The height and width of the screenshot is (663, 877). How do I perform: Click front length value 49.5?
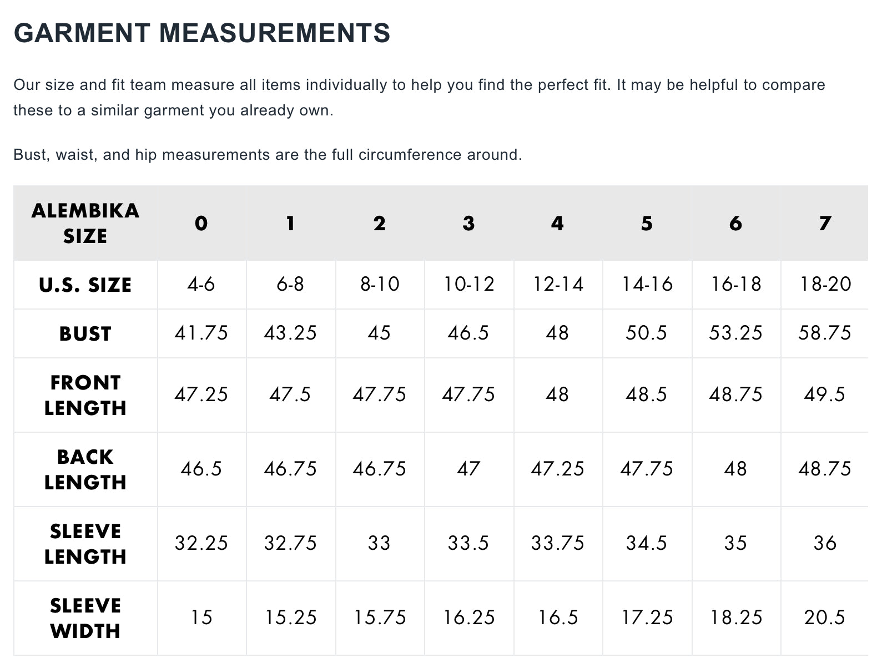(825, 394)
